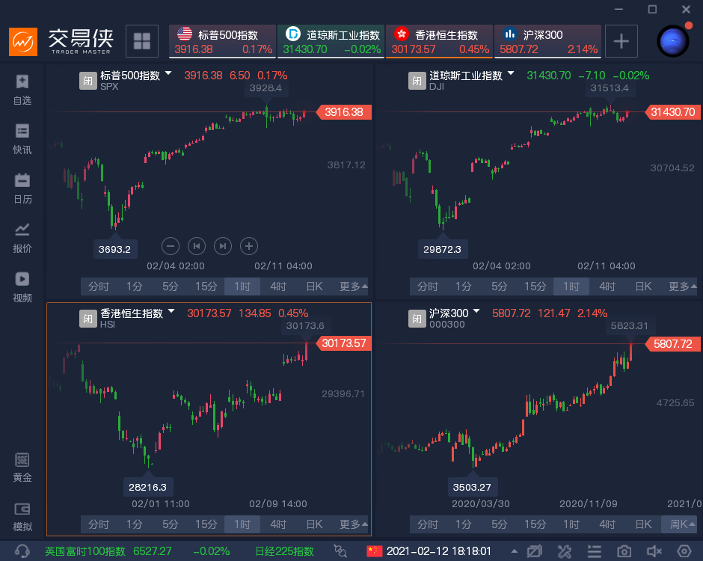Expand 更多 timeframes in S&P 500 chart
Image resolution: width=703 pixels, height=561 pixels.
pos(353,286)
